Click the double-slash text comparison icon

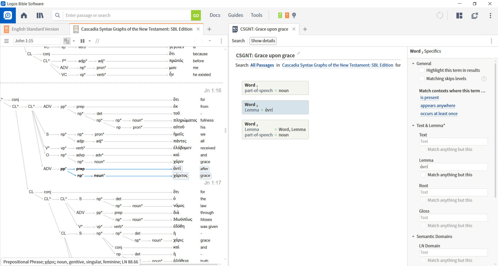point(97,41)
